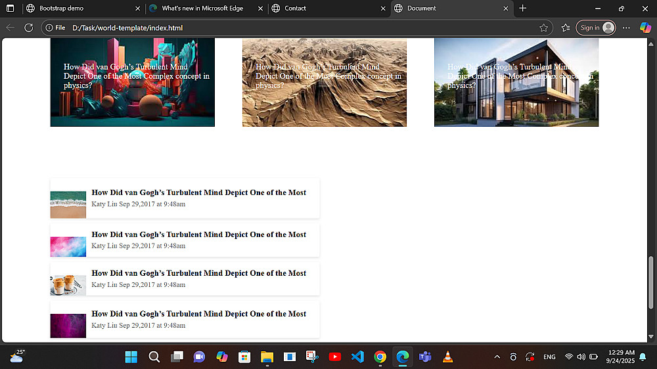Open a new tab with plus icon

(522, 9)
